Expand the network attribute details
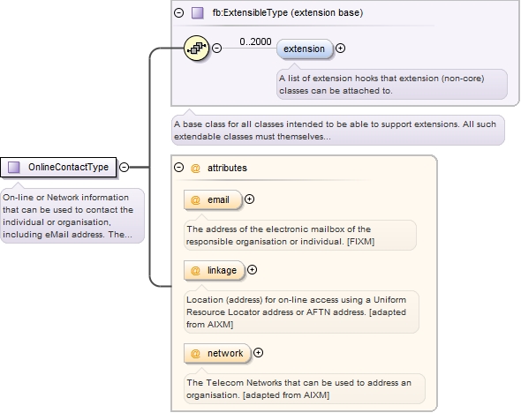This screenshot has width=521, height=413. coord(258,353)
